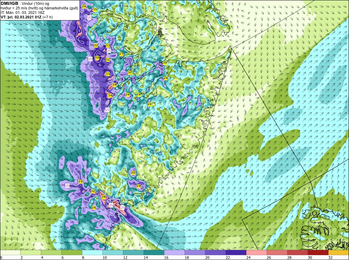The width and height of the screenshot is (349, 260).
Task: Click the 16–18 m/s lavender legend swatch
Action: pyautogui.click(x=174, y=253)
